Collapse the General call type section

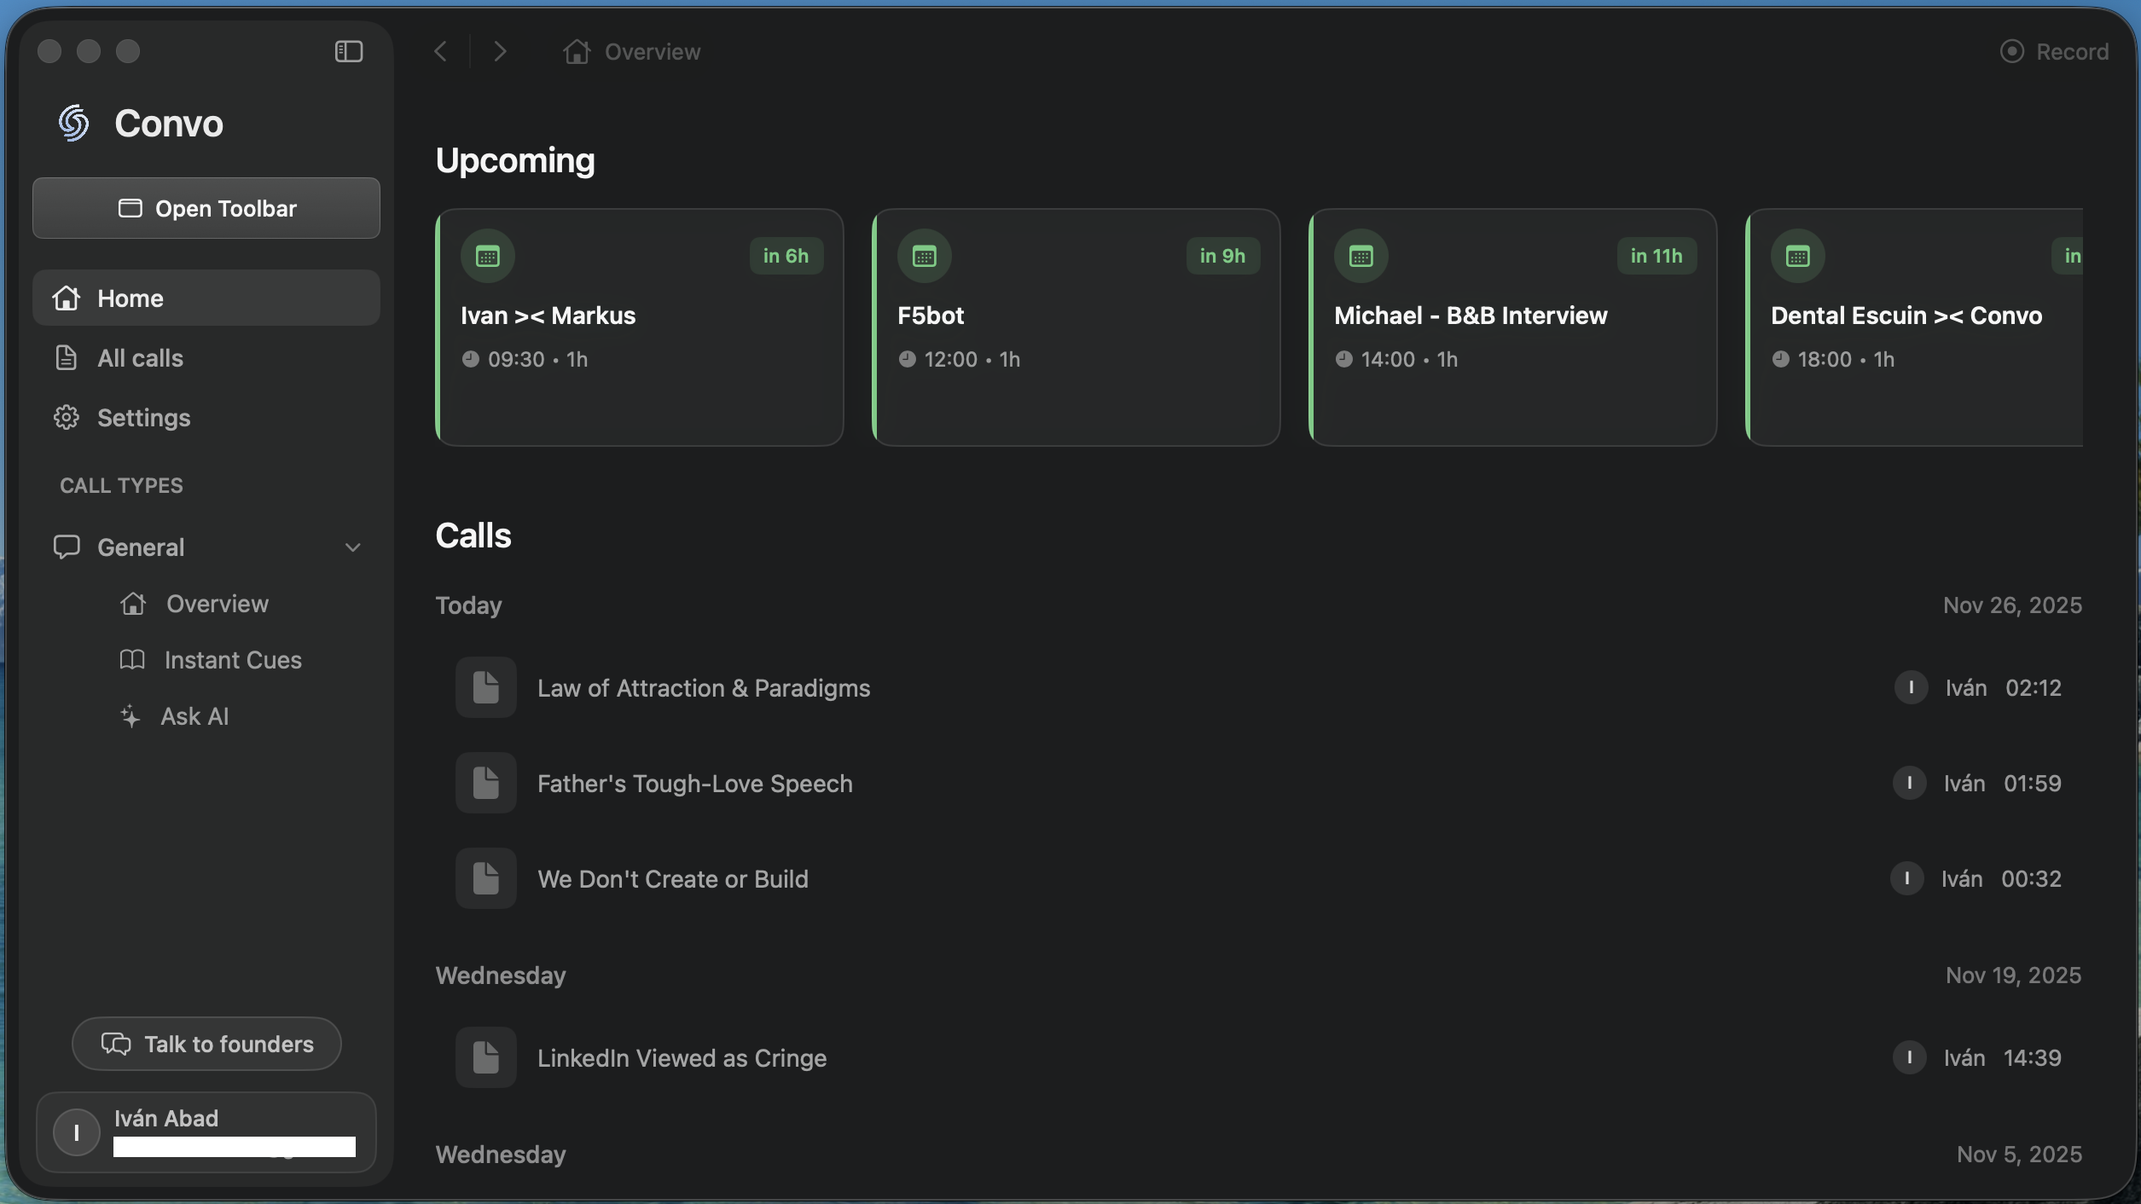(x=353, y=547)
